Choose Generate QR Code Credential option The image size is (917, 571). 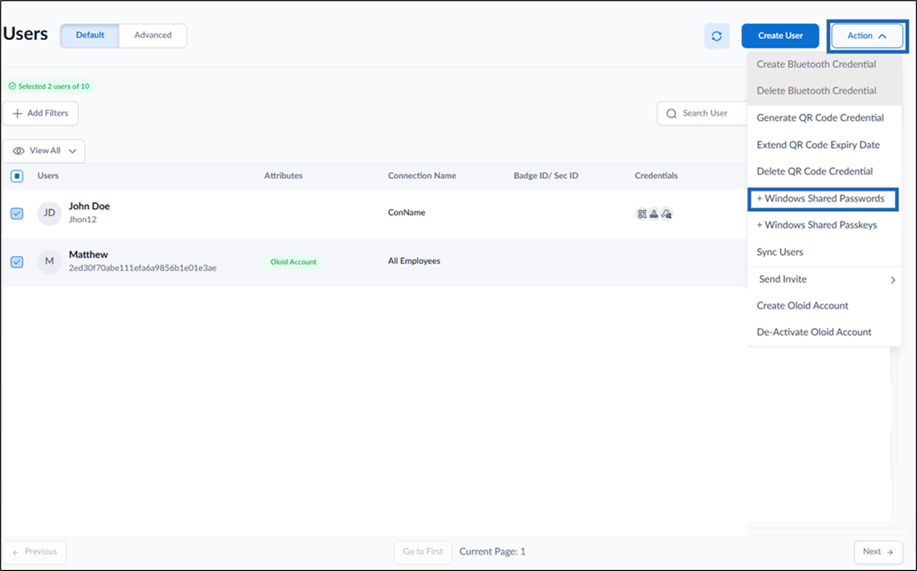pyautogui.click(x=820, y=118)
